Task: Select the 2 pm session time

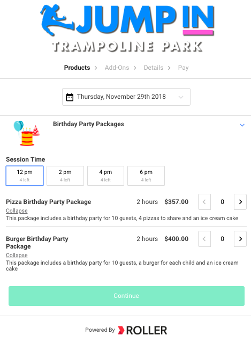Action: 65,176
